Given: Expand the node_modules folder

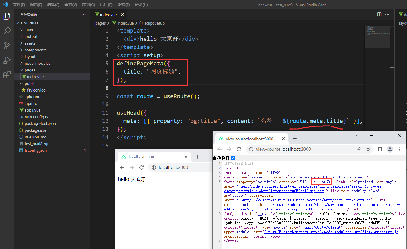Looking at the screenshot, I should [22, 63].
